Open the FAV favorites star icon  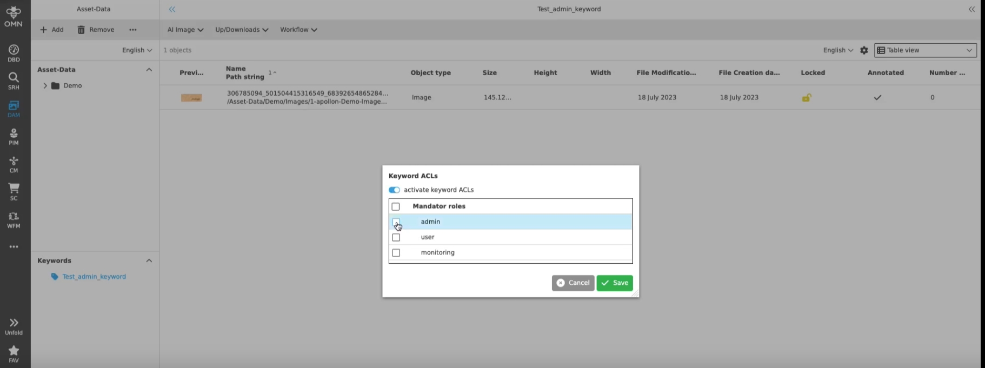click(14, 354)
